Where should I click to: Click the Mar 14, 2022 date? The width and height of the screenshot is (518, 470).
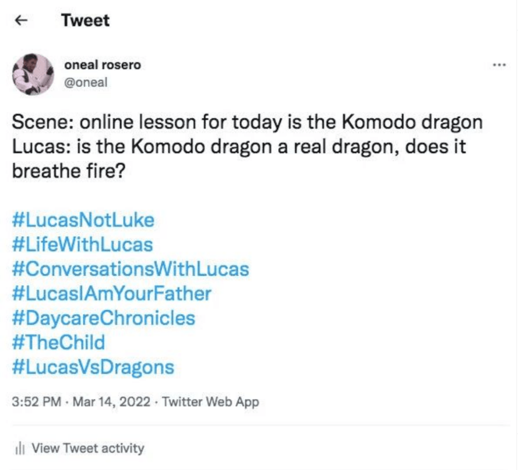[111, 402]
